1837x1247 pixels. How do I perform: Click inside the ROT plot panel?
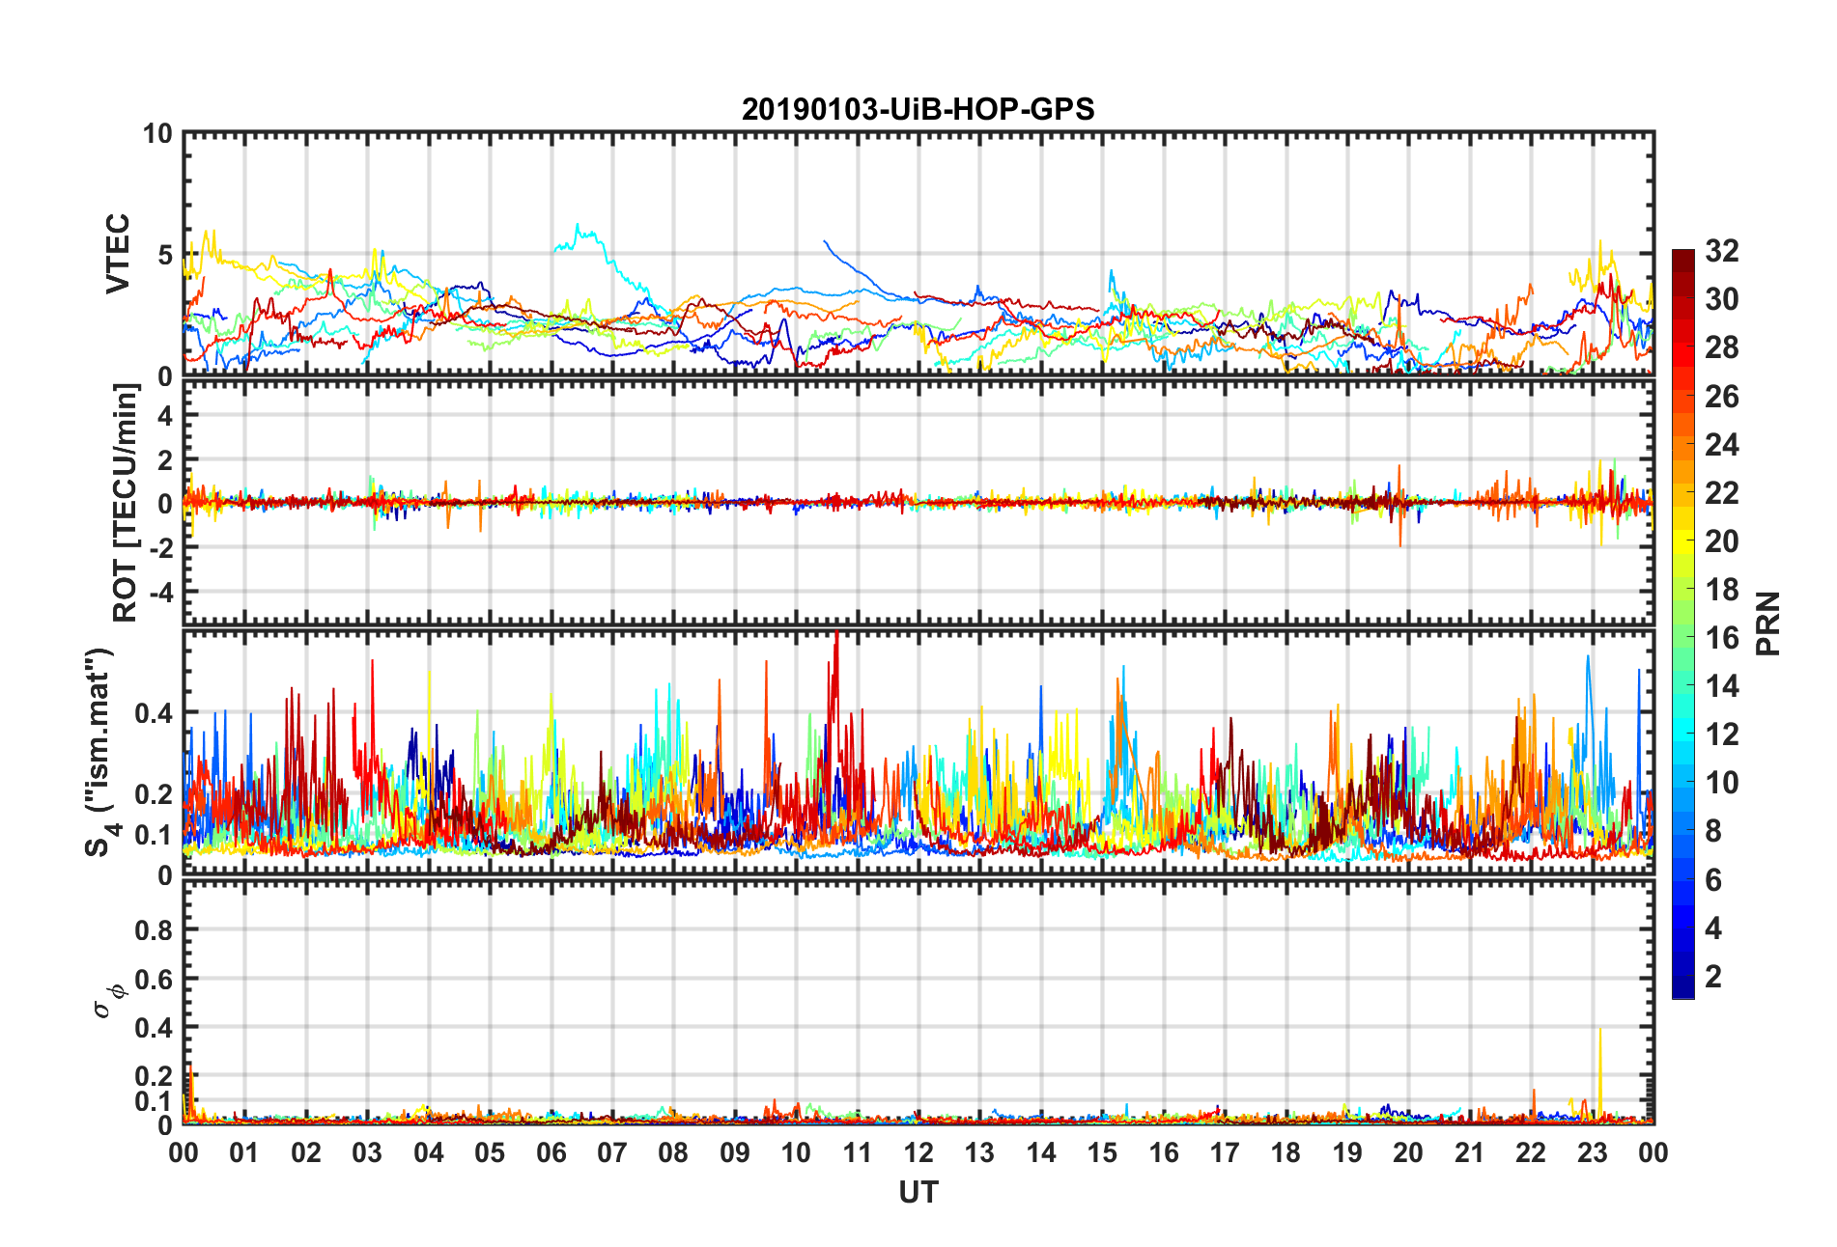pos(918,503)
